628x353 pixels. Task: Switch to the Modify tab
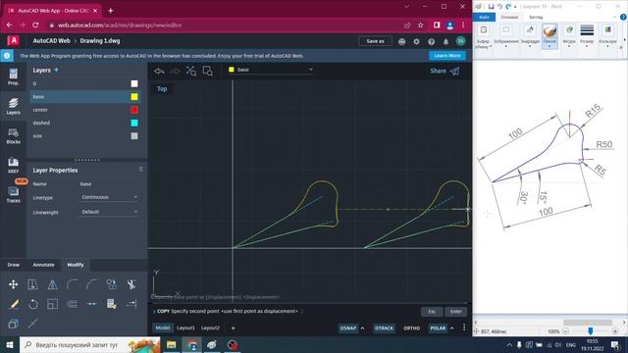76,265
